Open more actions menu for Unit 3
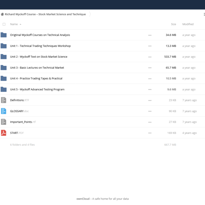This screenshot has height=205, width=205. click(x=150, y=68)
